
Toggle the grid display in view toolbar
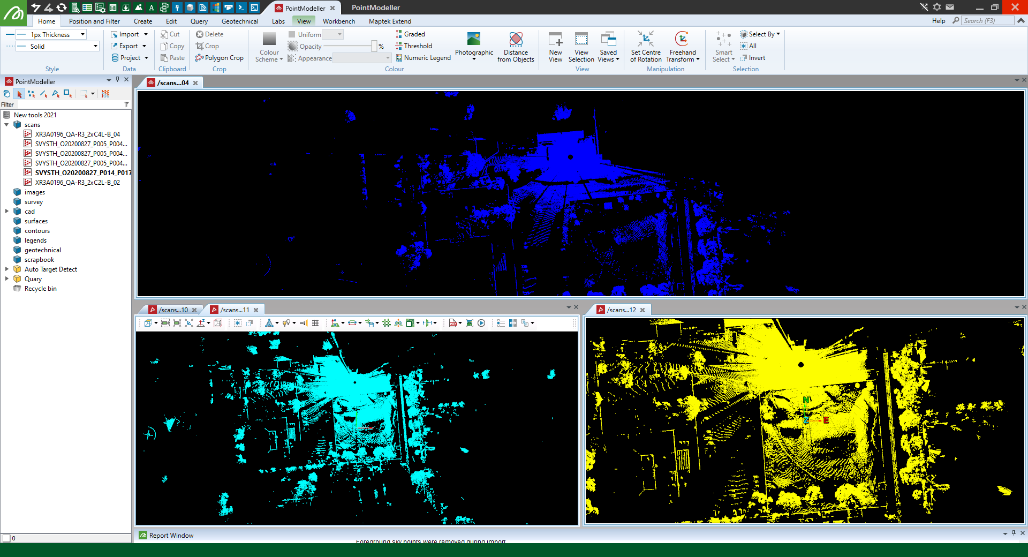point(315,323)
